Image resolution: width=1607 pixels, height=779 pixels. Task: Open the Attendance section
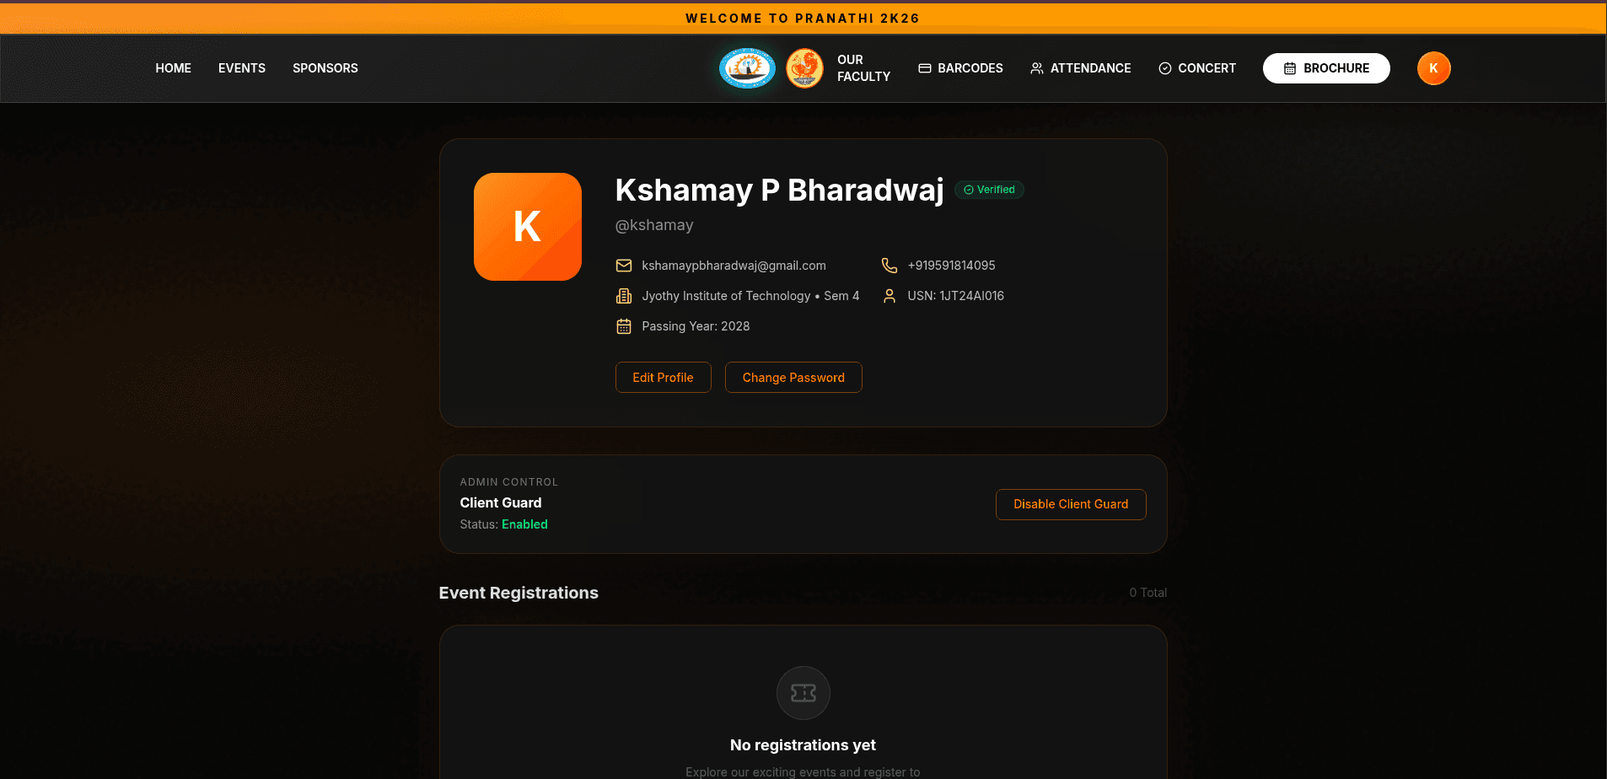(x=1081, y=68)
